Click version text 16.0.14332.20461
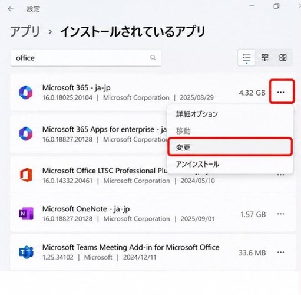Screen dimensions: 301x295 tap(67, 181)
